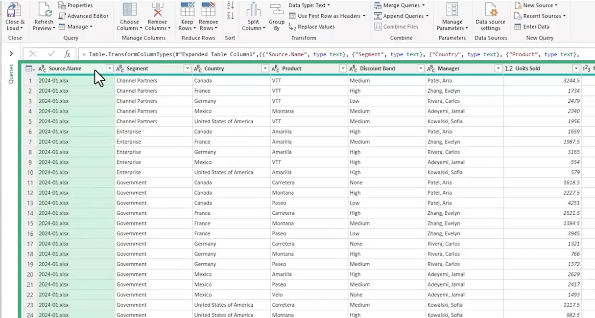The width and height of the screenshot is (595, 318).
Task: Confirm the formula with the checkmark icon
Action: click(x=51, y=54)
